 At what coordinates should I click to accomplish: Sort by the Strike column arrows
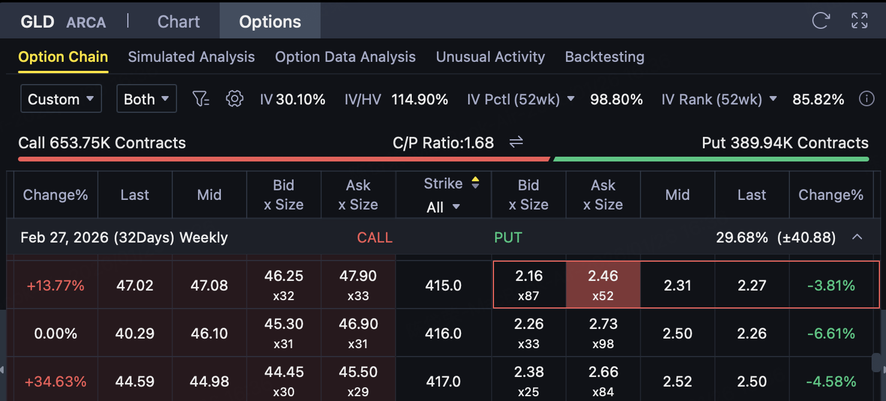point(475,183)
